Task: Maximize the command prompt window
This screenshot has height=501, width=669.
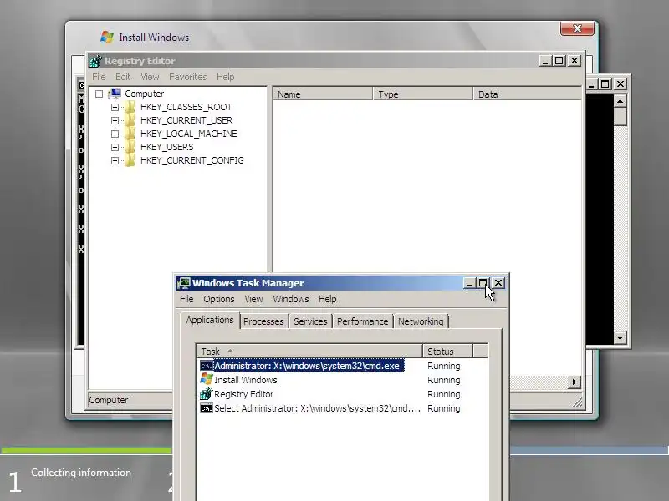Action: coord(605,84)
